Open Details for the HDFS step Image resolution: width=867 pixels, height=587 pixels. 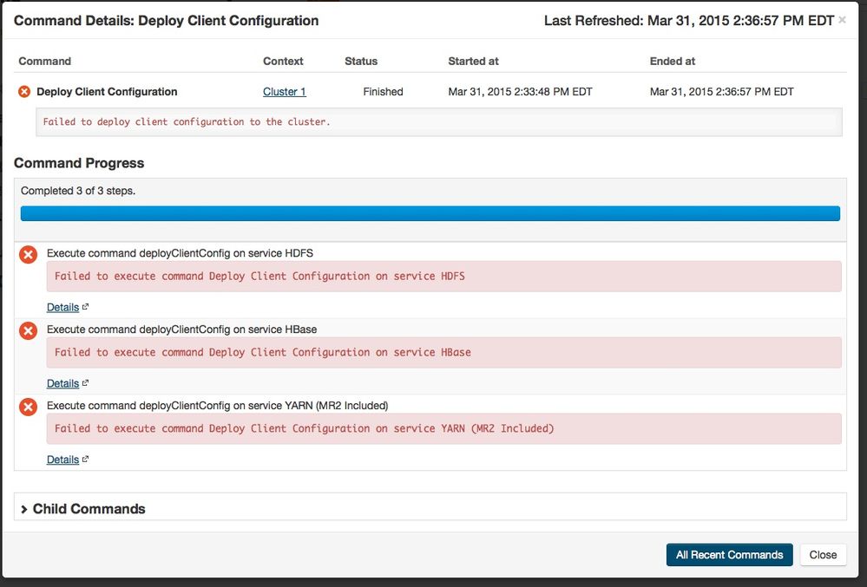pos(62,307)
